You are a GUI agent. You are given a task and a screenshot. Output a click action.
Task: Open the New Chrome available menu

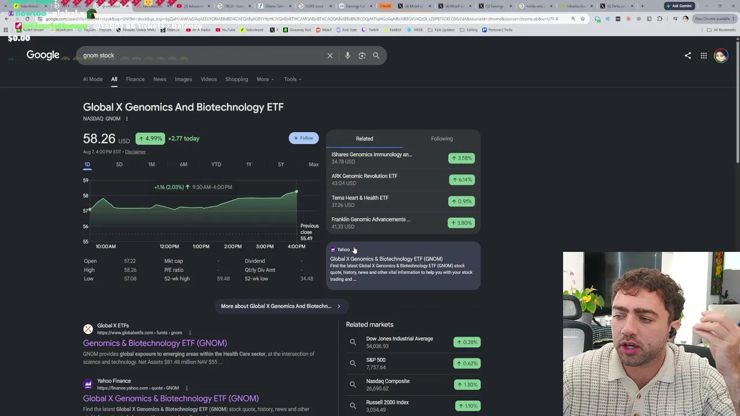tap(715, 19)
